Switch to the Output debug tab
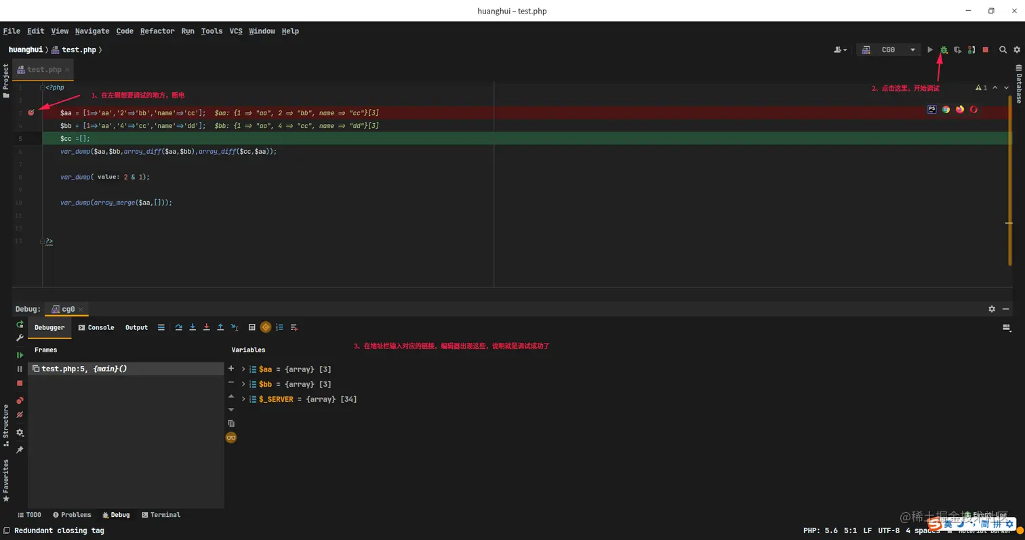This screenshot has height=540, width=1025. [x=136, y=327]
